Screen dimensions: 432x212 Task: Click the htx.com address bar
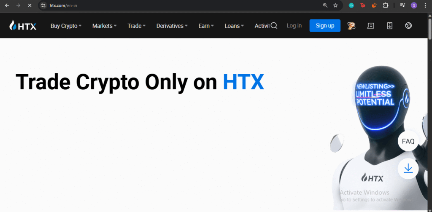click(182, 5)
